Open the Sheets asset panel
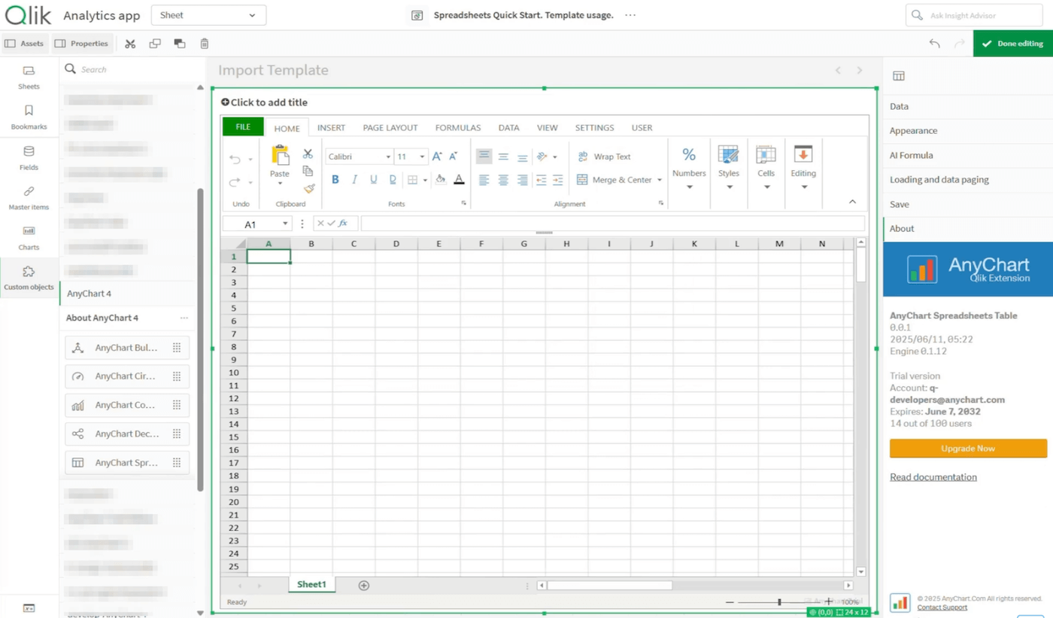Image resolution: width=1053 pixels, height=618 pixels. tap(29, 78)
